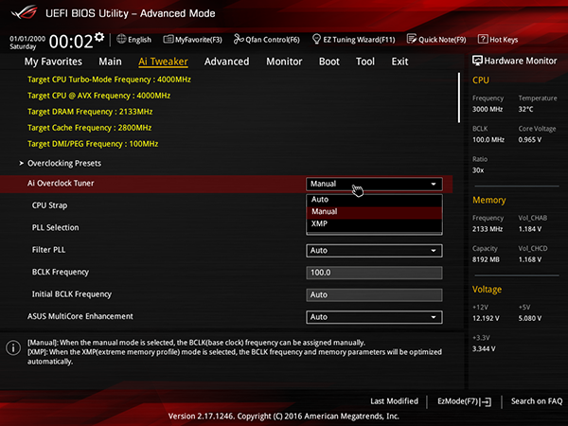
Task: Click Target CPU Turbo-Mode Frequency line
Action: [x=109, y=80]
